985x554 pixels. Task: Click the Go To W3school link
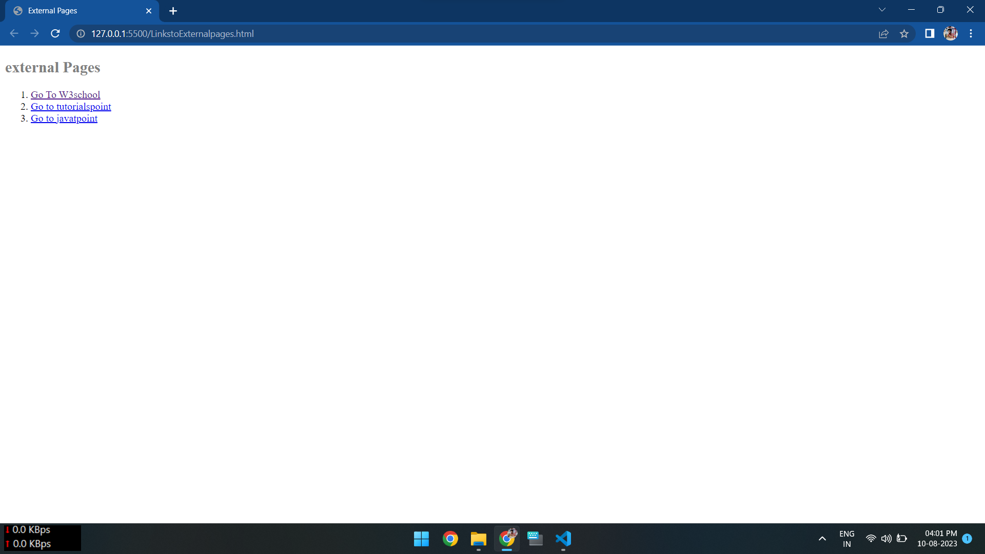click(65, 94)
